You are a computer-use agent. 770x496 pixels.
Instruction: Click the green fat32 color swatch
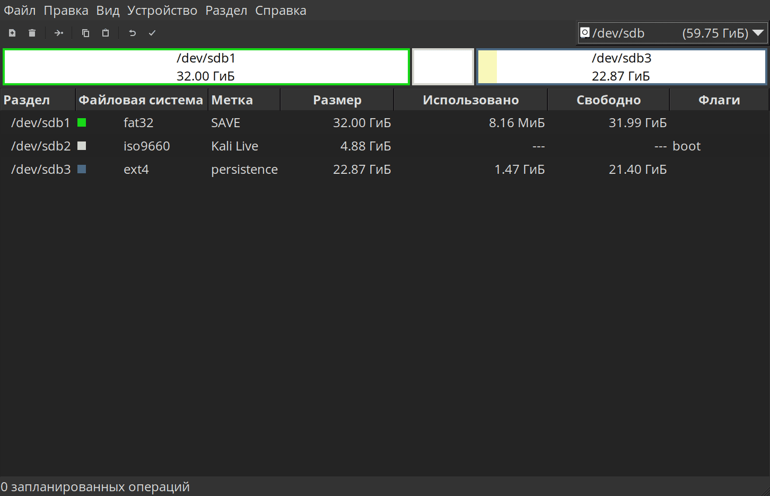click(82, 122)
